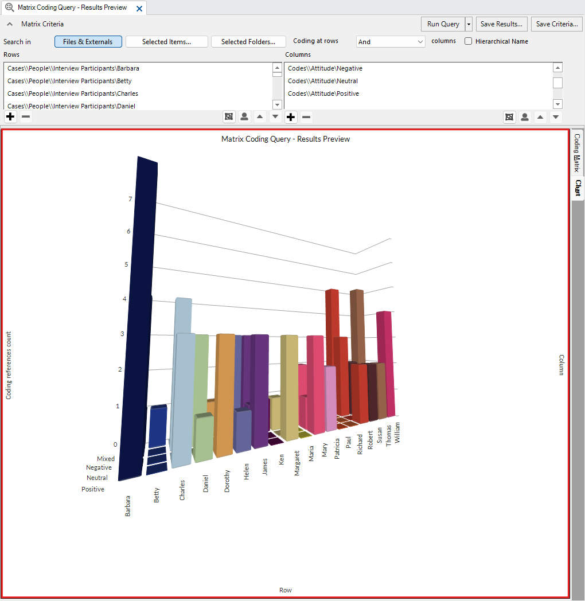Open the Run Query dropdown arrow
The height and width of the screenshot is (601, 585).
click(x=469, y=24)
